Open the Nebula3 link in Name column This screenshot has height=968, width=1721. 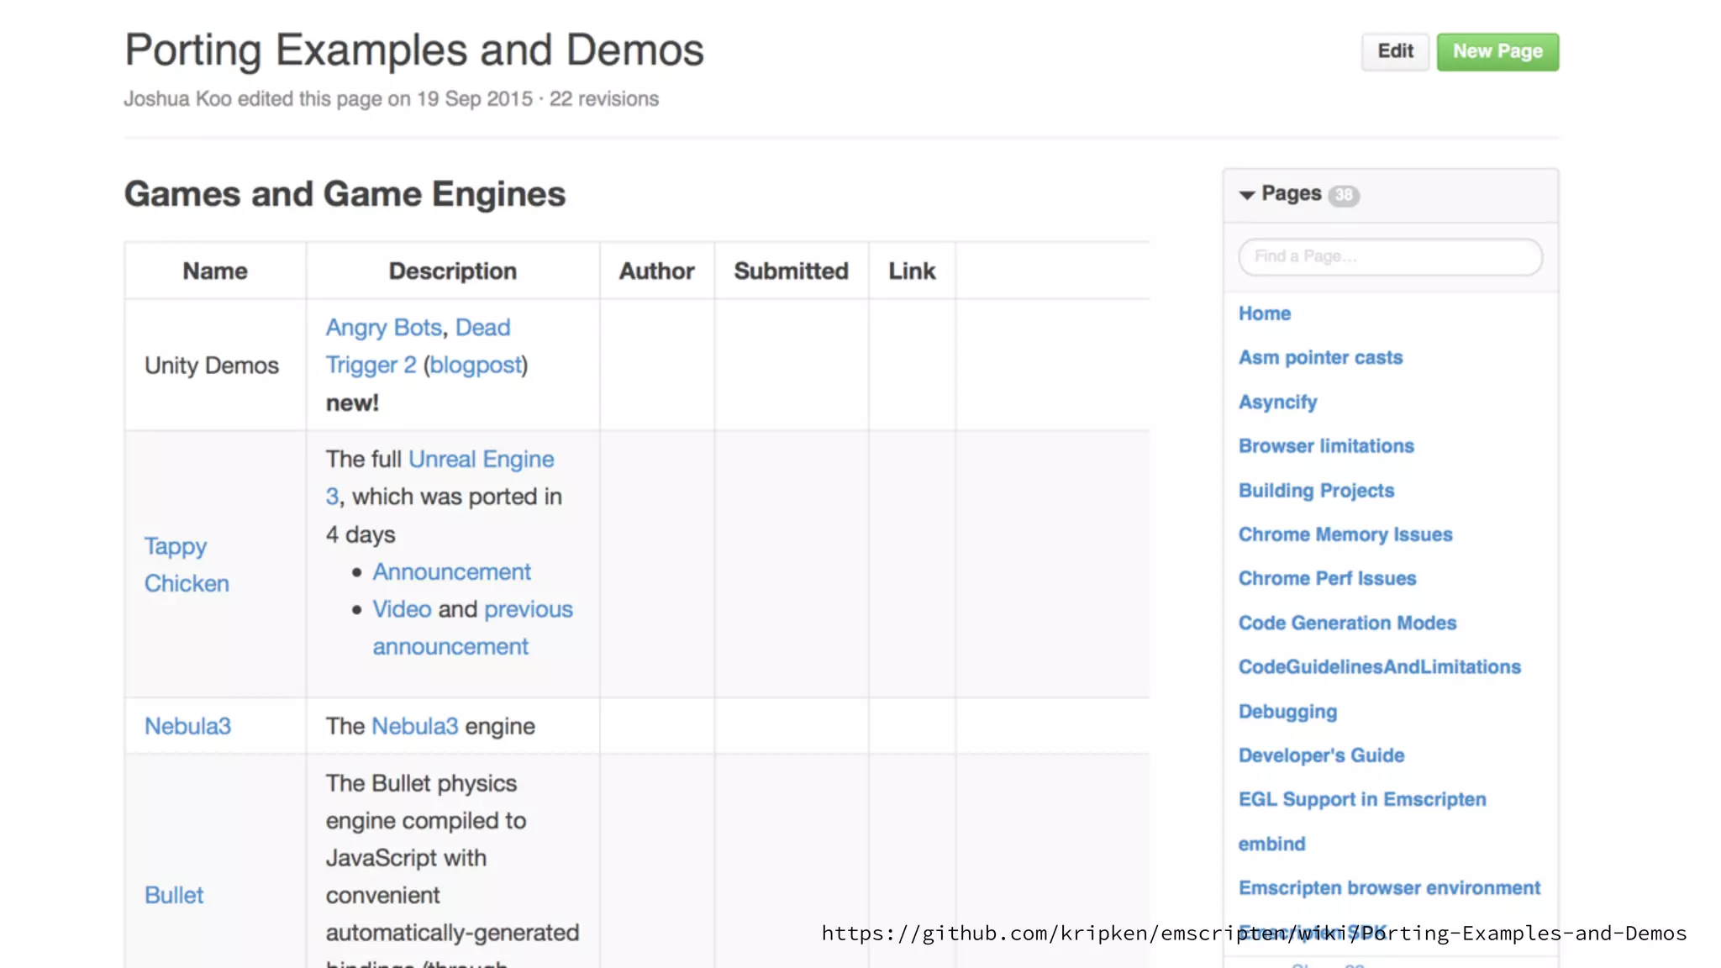[187, 727]
